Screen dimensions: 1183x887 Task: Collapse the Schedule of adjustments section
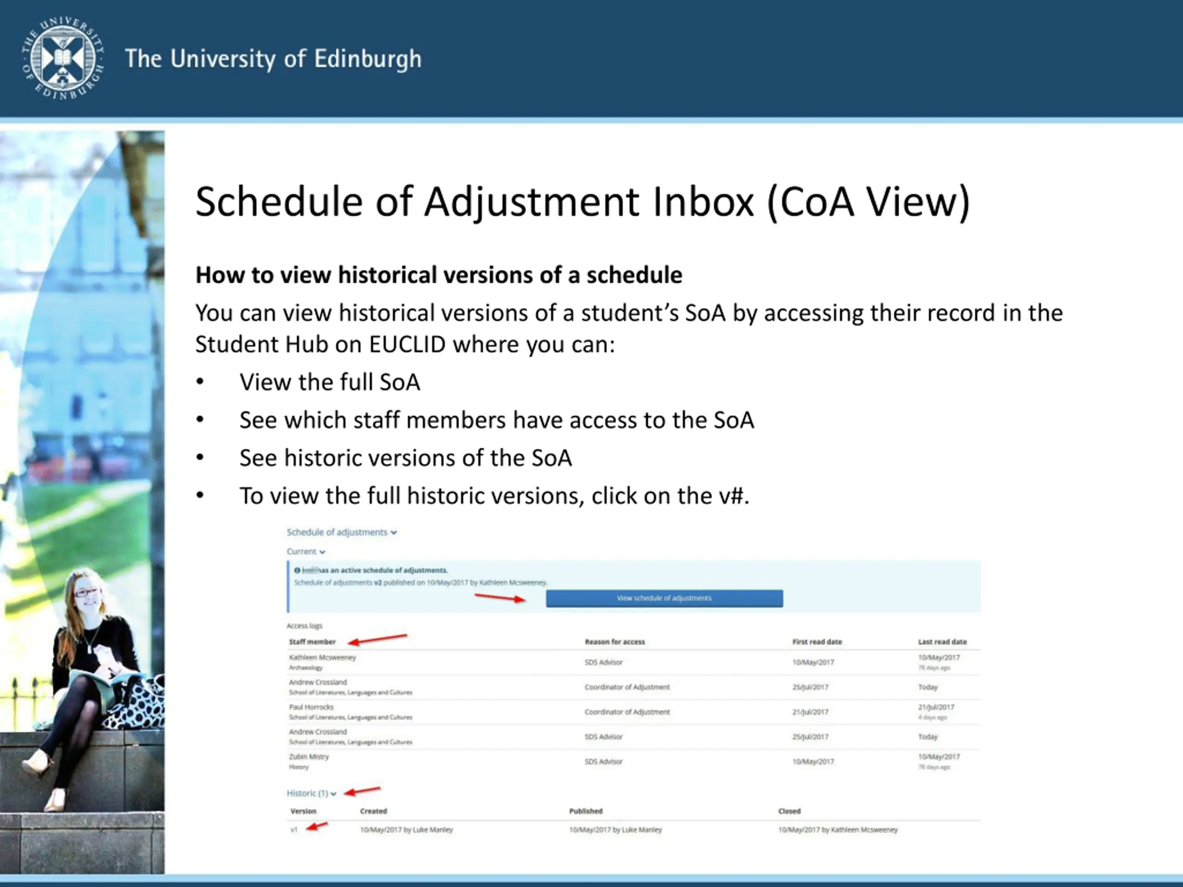(337, 532)
